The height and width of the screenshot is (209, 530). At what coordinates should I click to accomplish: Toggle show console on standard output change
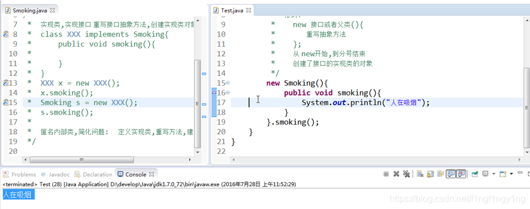coord(451,174)
